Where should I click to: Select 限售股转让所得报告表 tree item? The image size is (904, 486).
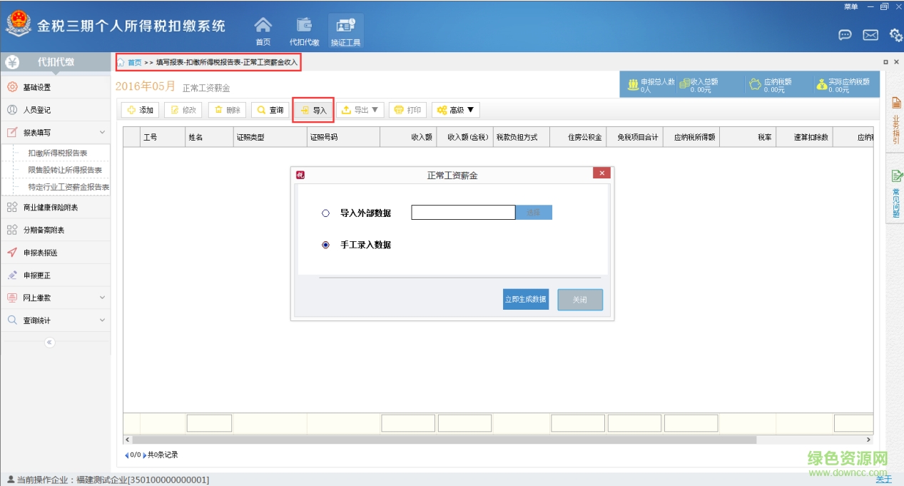tap(65, 170)
